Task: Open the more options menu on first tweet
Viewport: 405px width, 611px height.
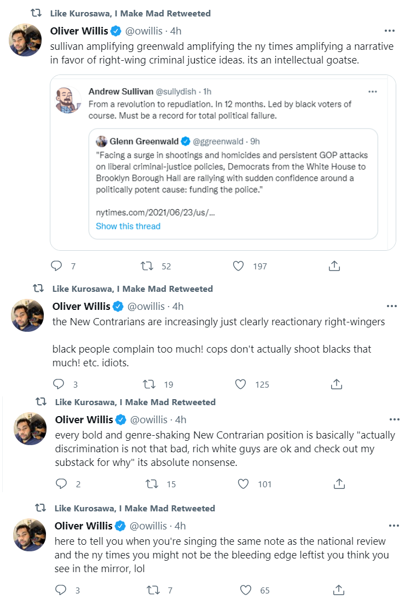Action: click(x=390, y=31)
